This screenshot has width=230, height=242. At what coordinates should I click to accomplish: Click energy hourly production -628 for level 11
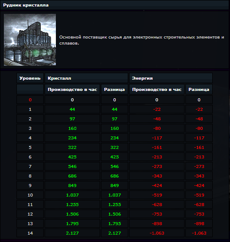click(x=157, y=205)
